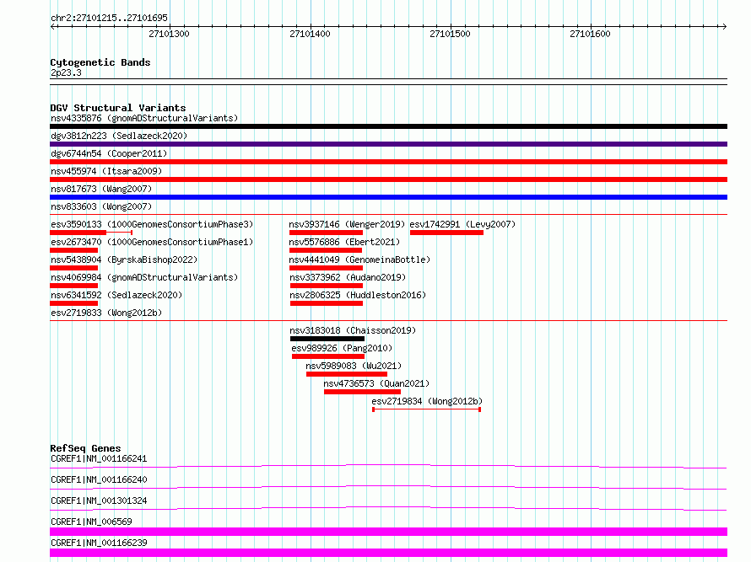The height and width of the screenshot is (562, 751).
Task: Open the dgv3812n223 (Sedlazeck2020) variant
Action: [119, 136]
